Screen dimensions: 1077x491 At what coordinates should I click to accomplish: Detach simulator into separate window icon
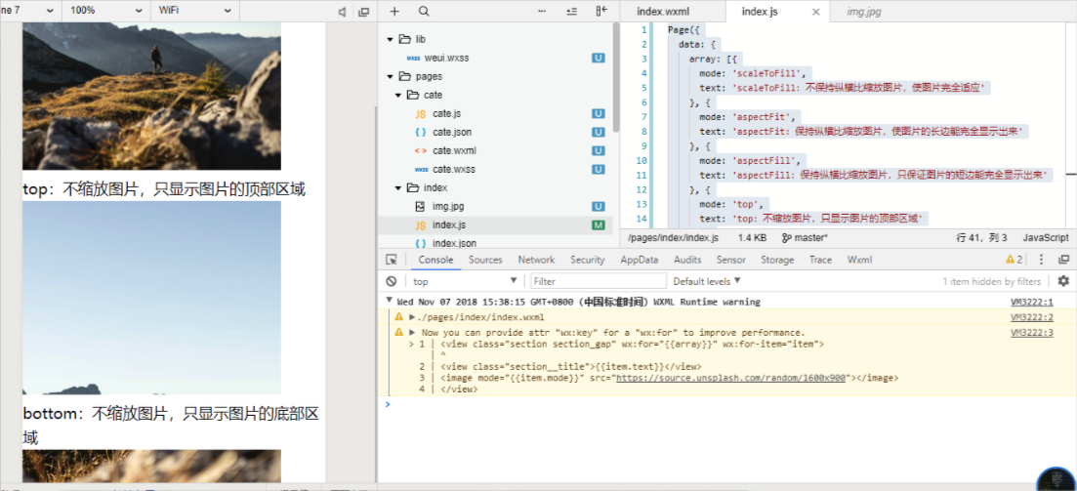point(364,12)
